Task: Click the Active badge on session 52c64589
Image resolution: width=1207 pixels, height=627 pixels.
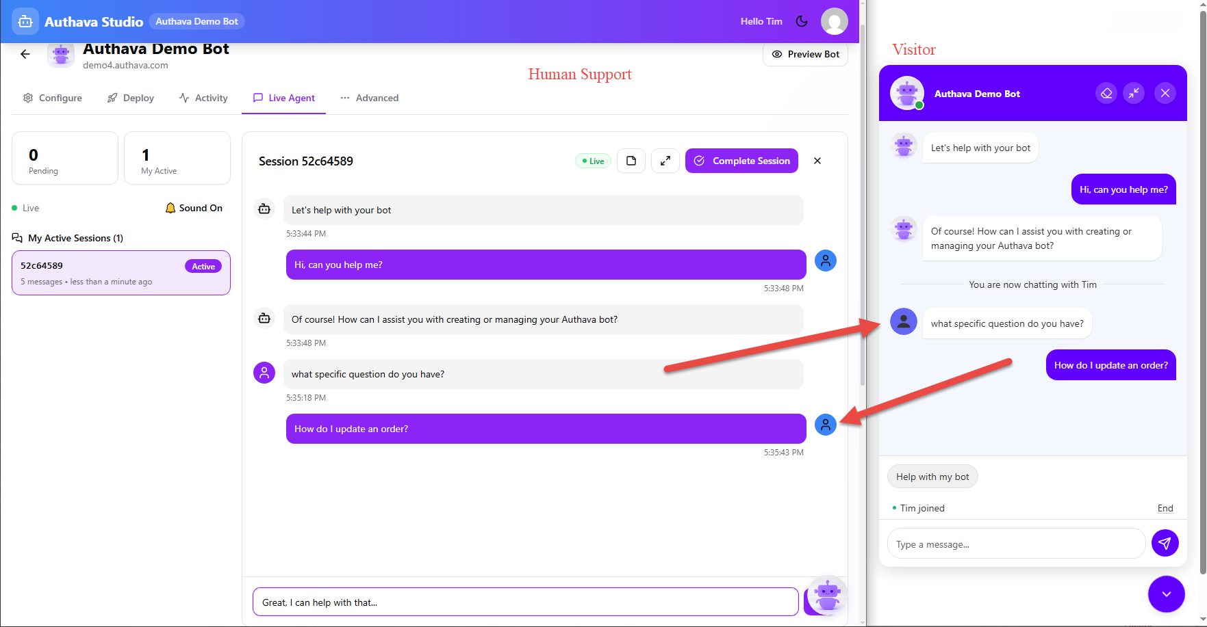Action: [203, 267]
